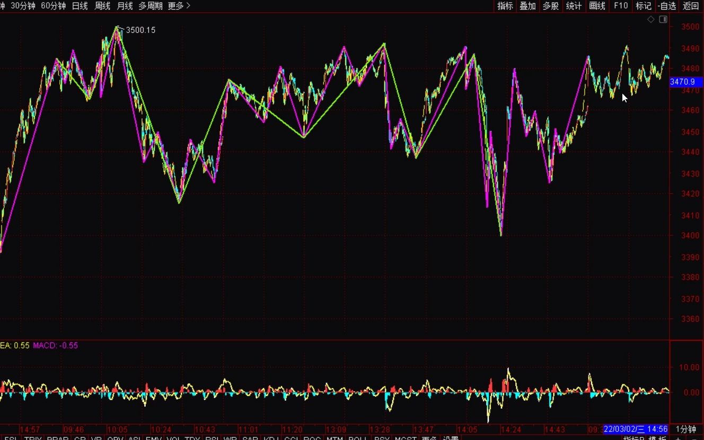Screen dimensions: 704x440
Task: Open the 叠加 overlay option
Action: 528,6
